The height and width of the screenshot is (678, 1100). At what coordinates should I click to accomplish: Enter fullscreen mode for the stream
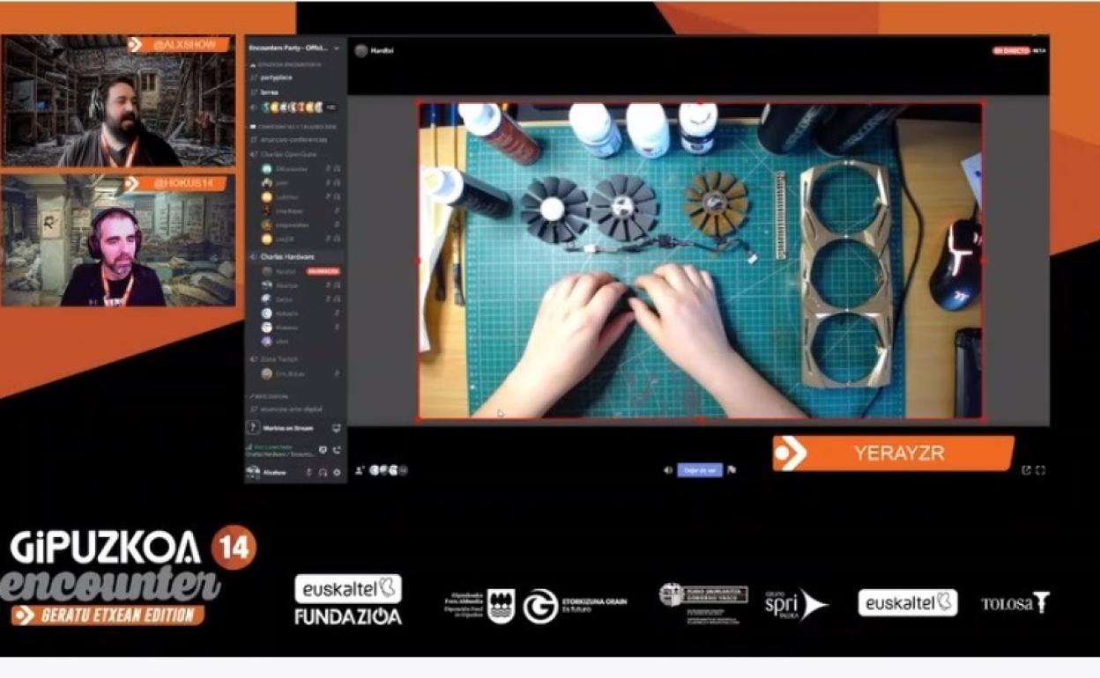tap(1041, 470)
